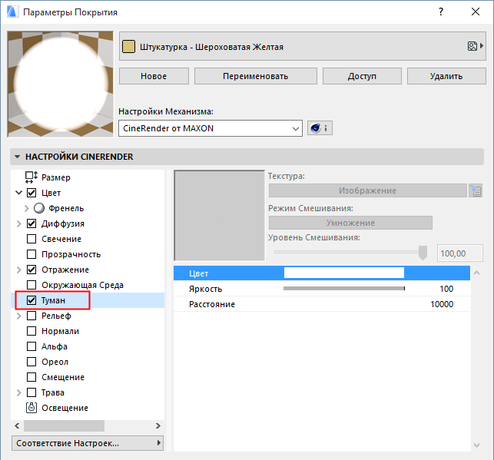Enable the Окружающая Среда checkbox
Screen dimensions: 494x460
point(31,285)
